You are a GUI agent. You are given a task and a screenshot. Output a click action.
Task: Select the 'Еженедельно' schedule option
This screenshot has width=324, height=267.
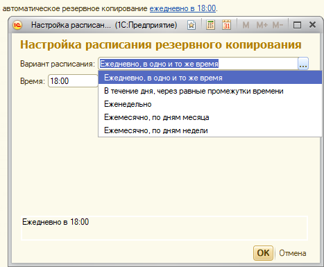tap(210, 104)
